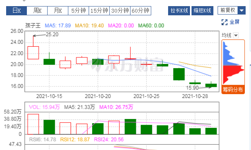The image size is (251, 150).
Task: Open the 15分钟 chart tab
Action: (99, 11)
